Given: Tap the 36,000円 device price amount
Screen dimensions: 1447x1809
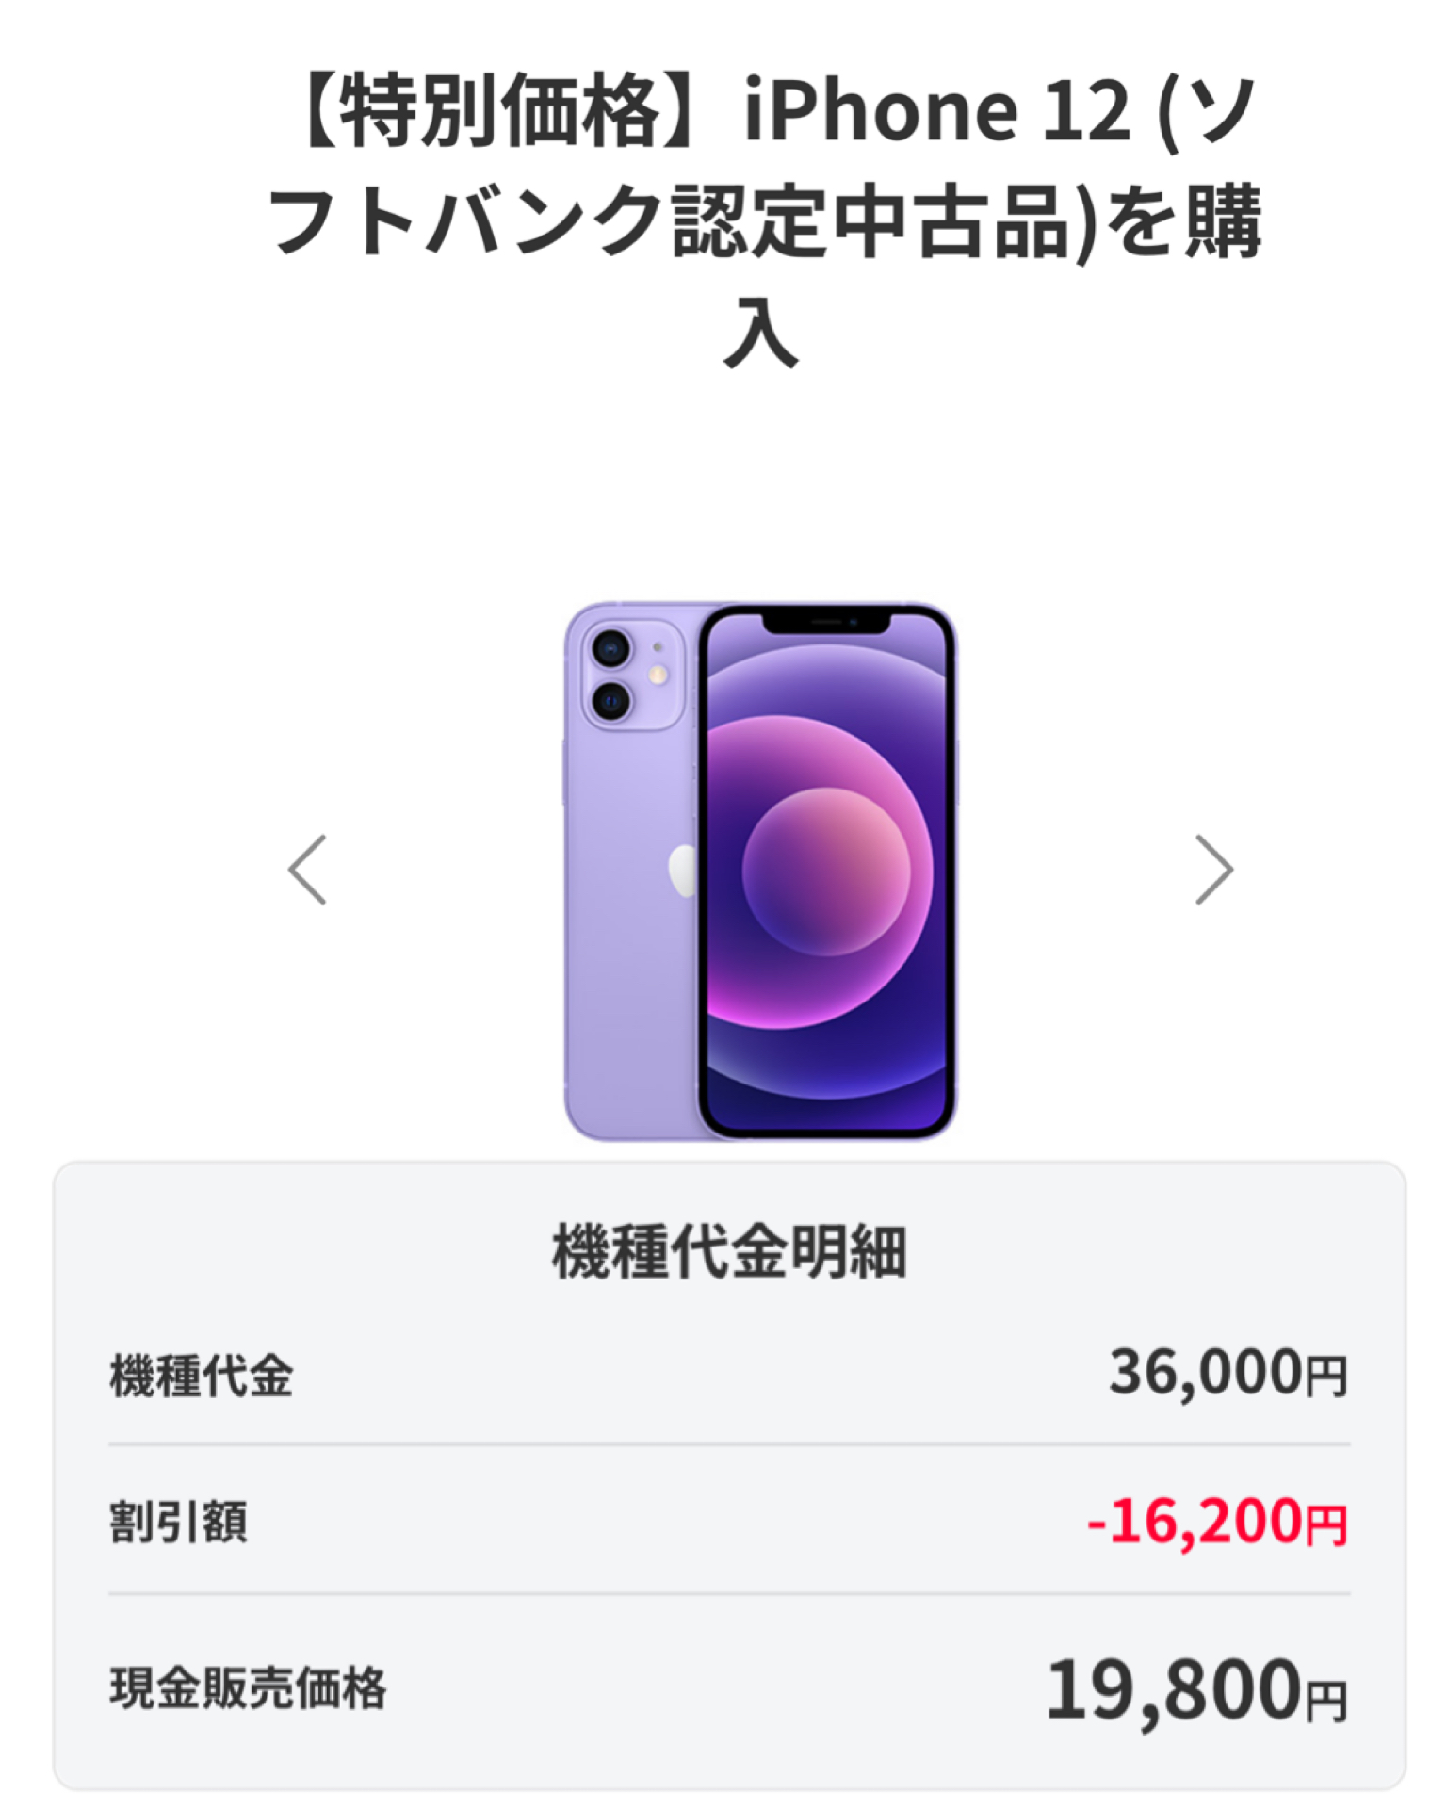Looking at the screenshot, I should click(x=1228, y=1373).
